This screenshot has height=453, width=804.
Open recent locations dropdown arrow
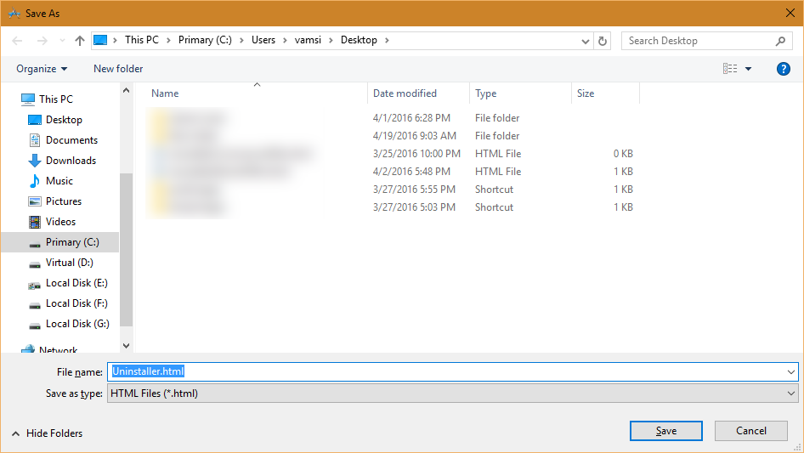(62, 41)
